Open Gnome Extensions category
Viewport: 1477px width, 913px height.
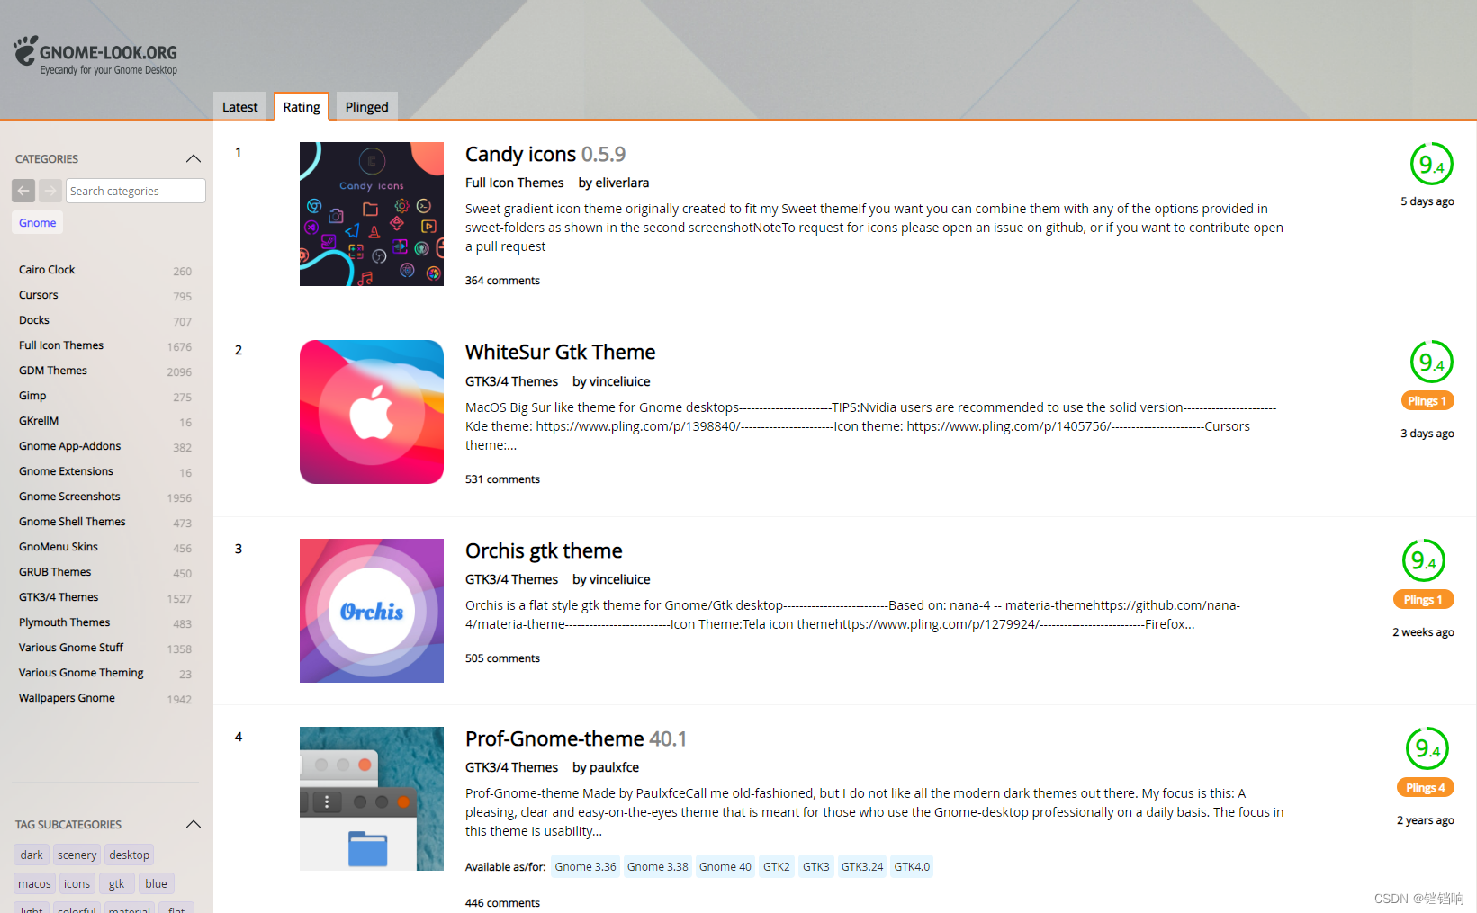click(x=66, y=471)
